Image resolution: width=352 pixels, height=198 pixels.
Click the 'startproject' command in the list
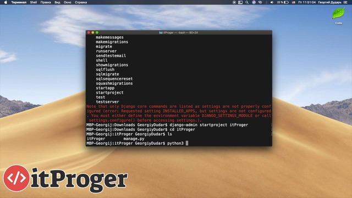click(109, 92)
